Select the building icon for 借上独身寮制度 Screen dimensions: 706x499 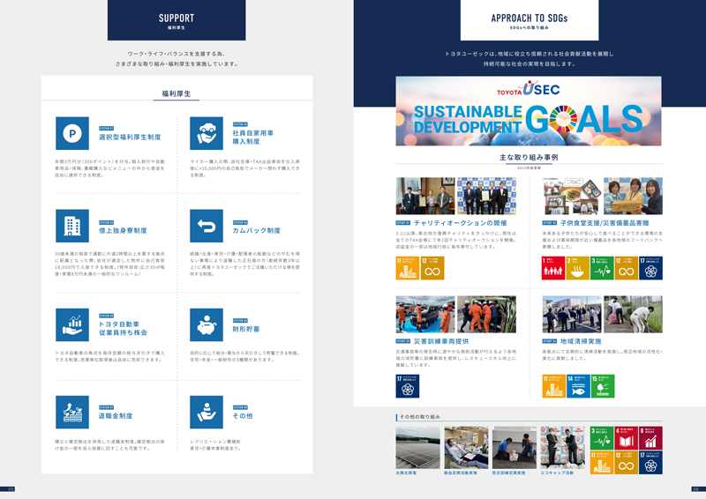[x=72, y=226]
